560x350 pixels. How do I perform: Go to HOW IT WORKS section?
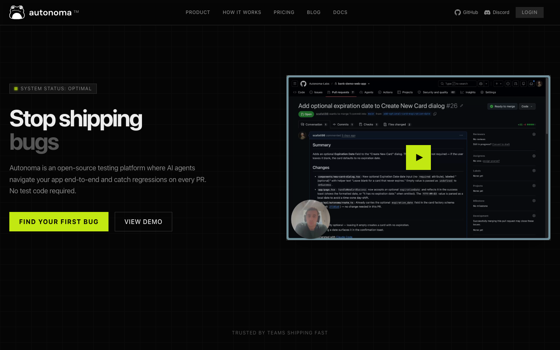[242, 12]
